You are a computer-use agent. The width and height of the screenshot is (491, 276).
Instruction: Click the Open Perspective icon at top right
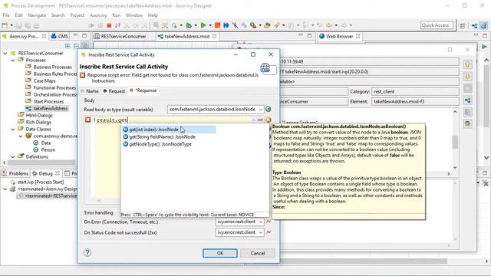[463, 25]
